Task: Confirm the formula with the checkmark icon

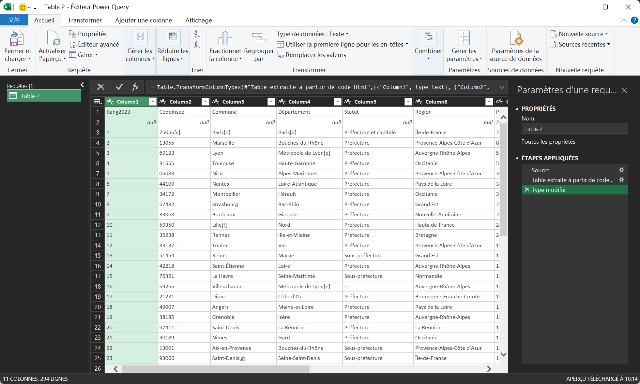Action: click(x=119, y=87)
